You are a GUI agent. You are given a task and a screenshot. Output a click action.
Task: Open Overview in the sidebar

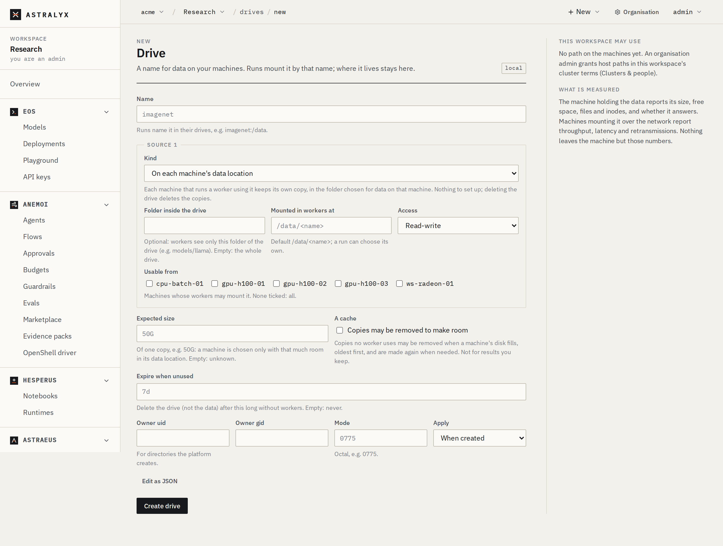coord(25,84)
